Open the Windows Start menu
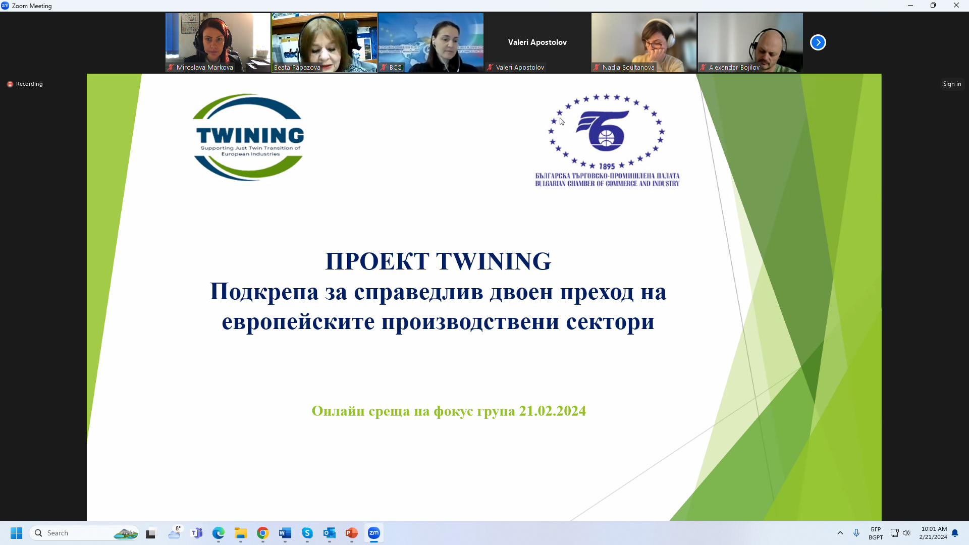 click(16, 533)
